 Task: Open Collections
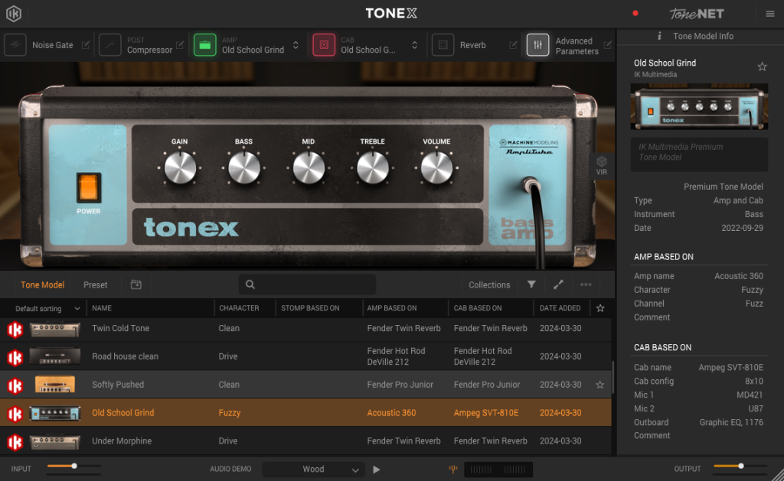coord(489,284)
